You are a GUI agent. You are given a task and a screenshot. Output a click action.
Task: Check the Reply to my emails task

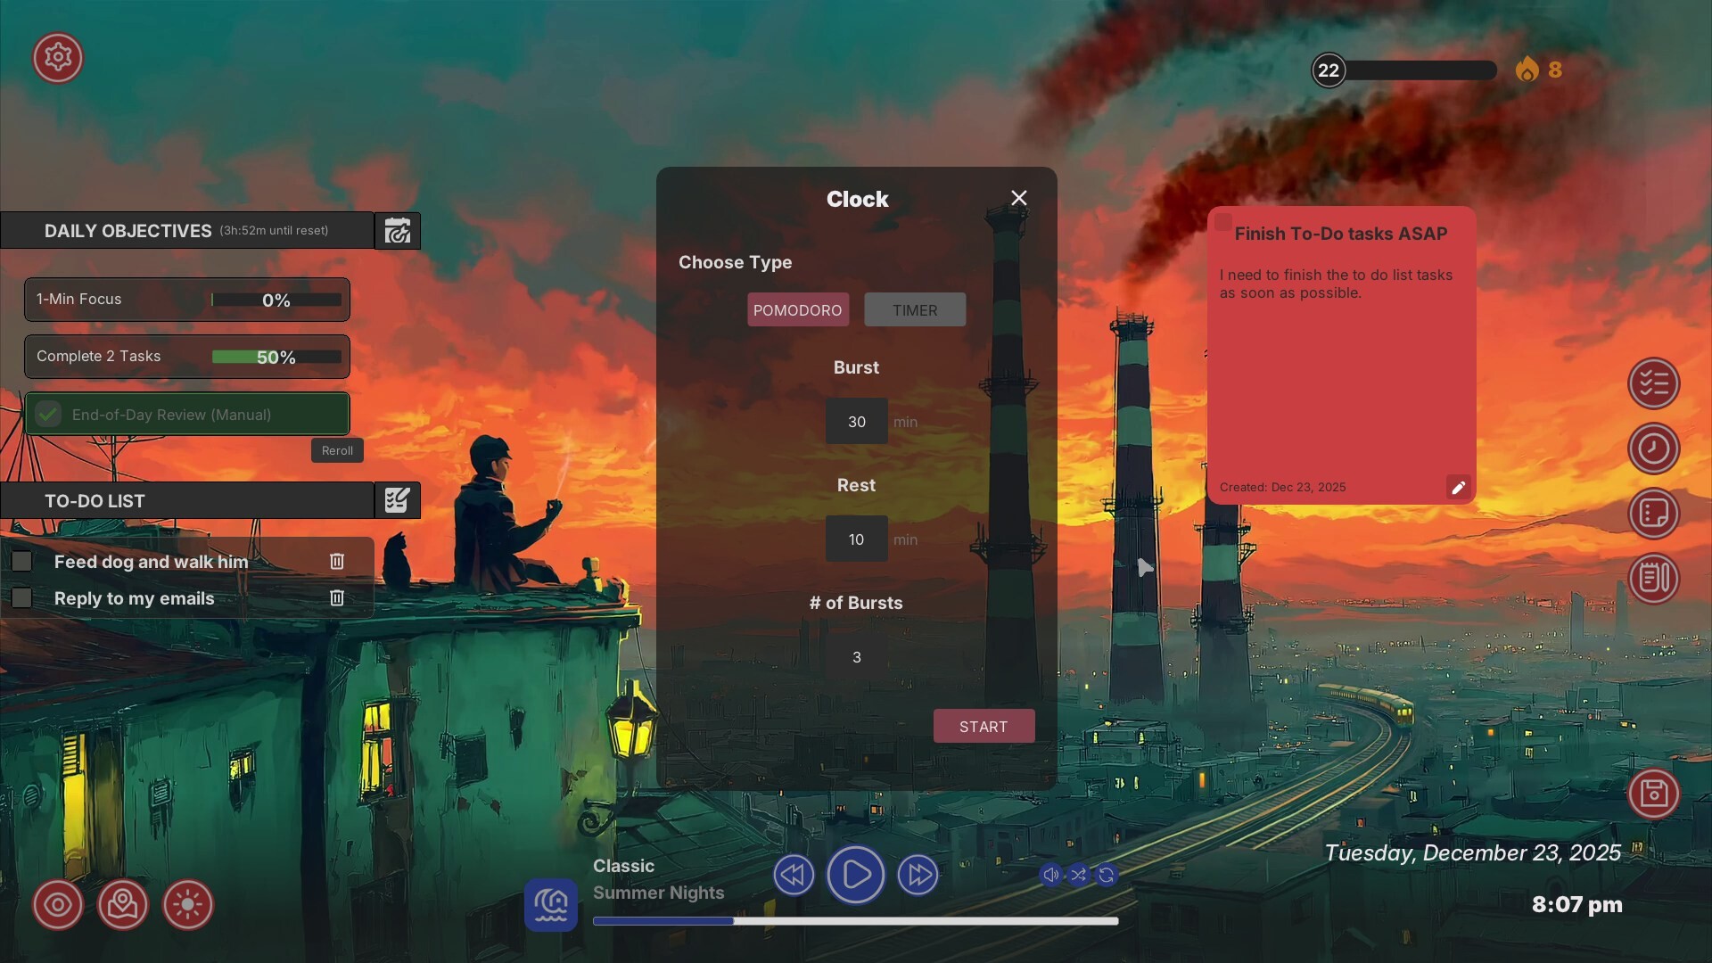[x=21, y=598]
